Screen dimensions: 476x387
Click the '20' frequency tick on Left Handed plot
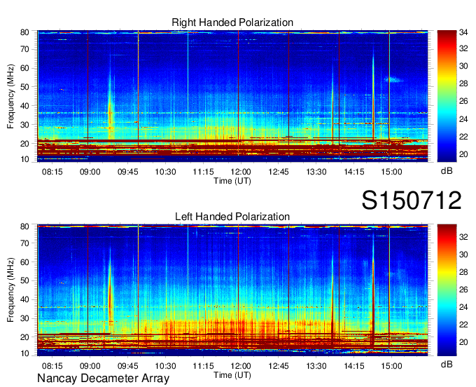24,337
